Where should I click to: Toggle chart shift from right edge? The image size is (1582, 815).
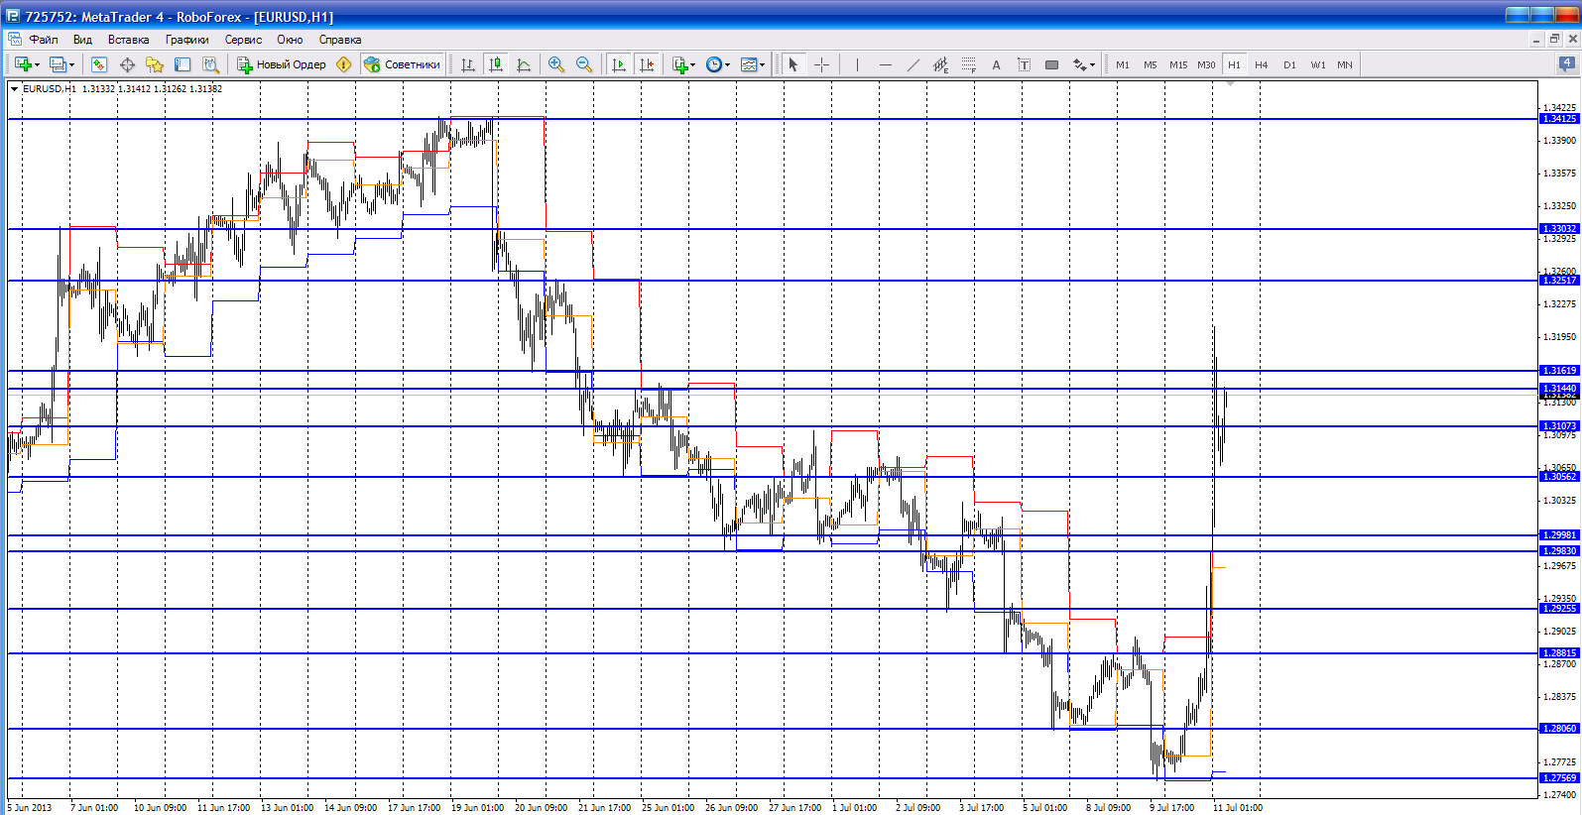[647, 64]
